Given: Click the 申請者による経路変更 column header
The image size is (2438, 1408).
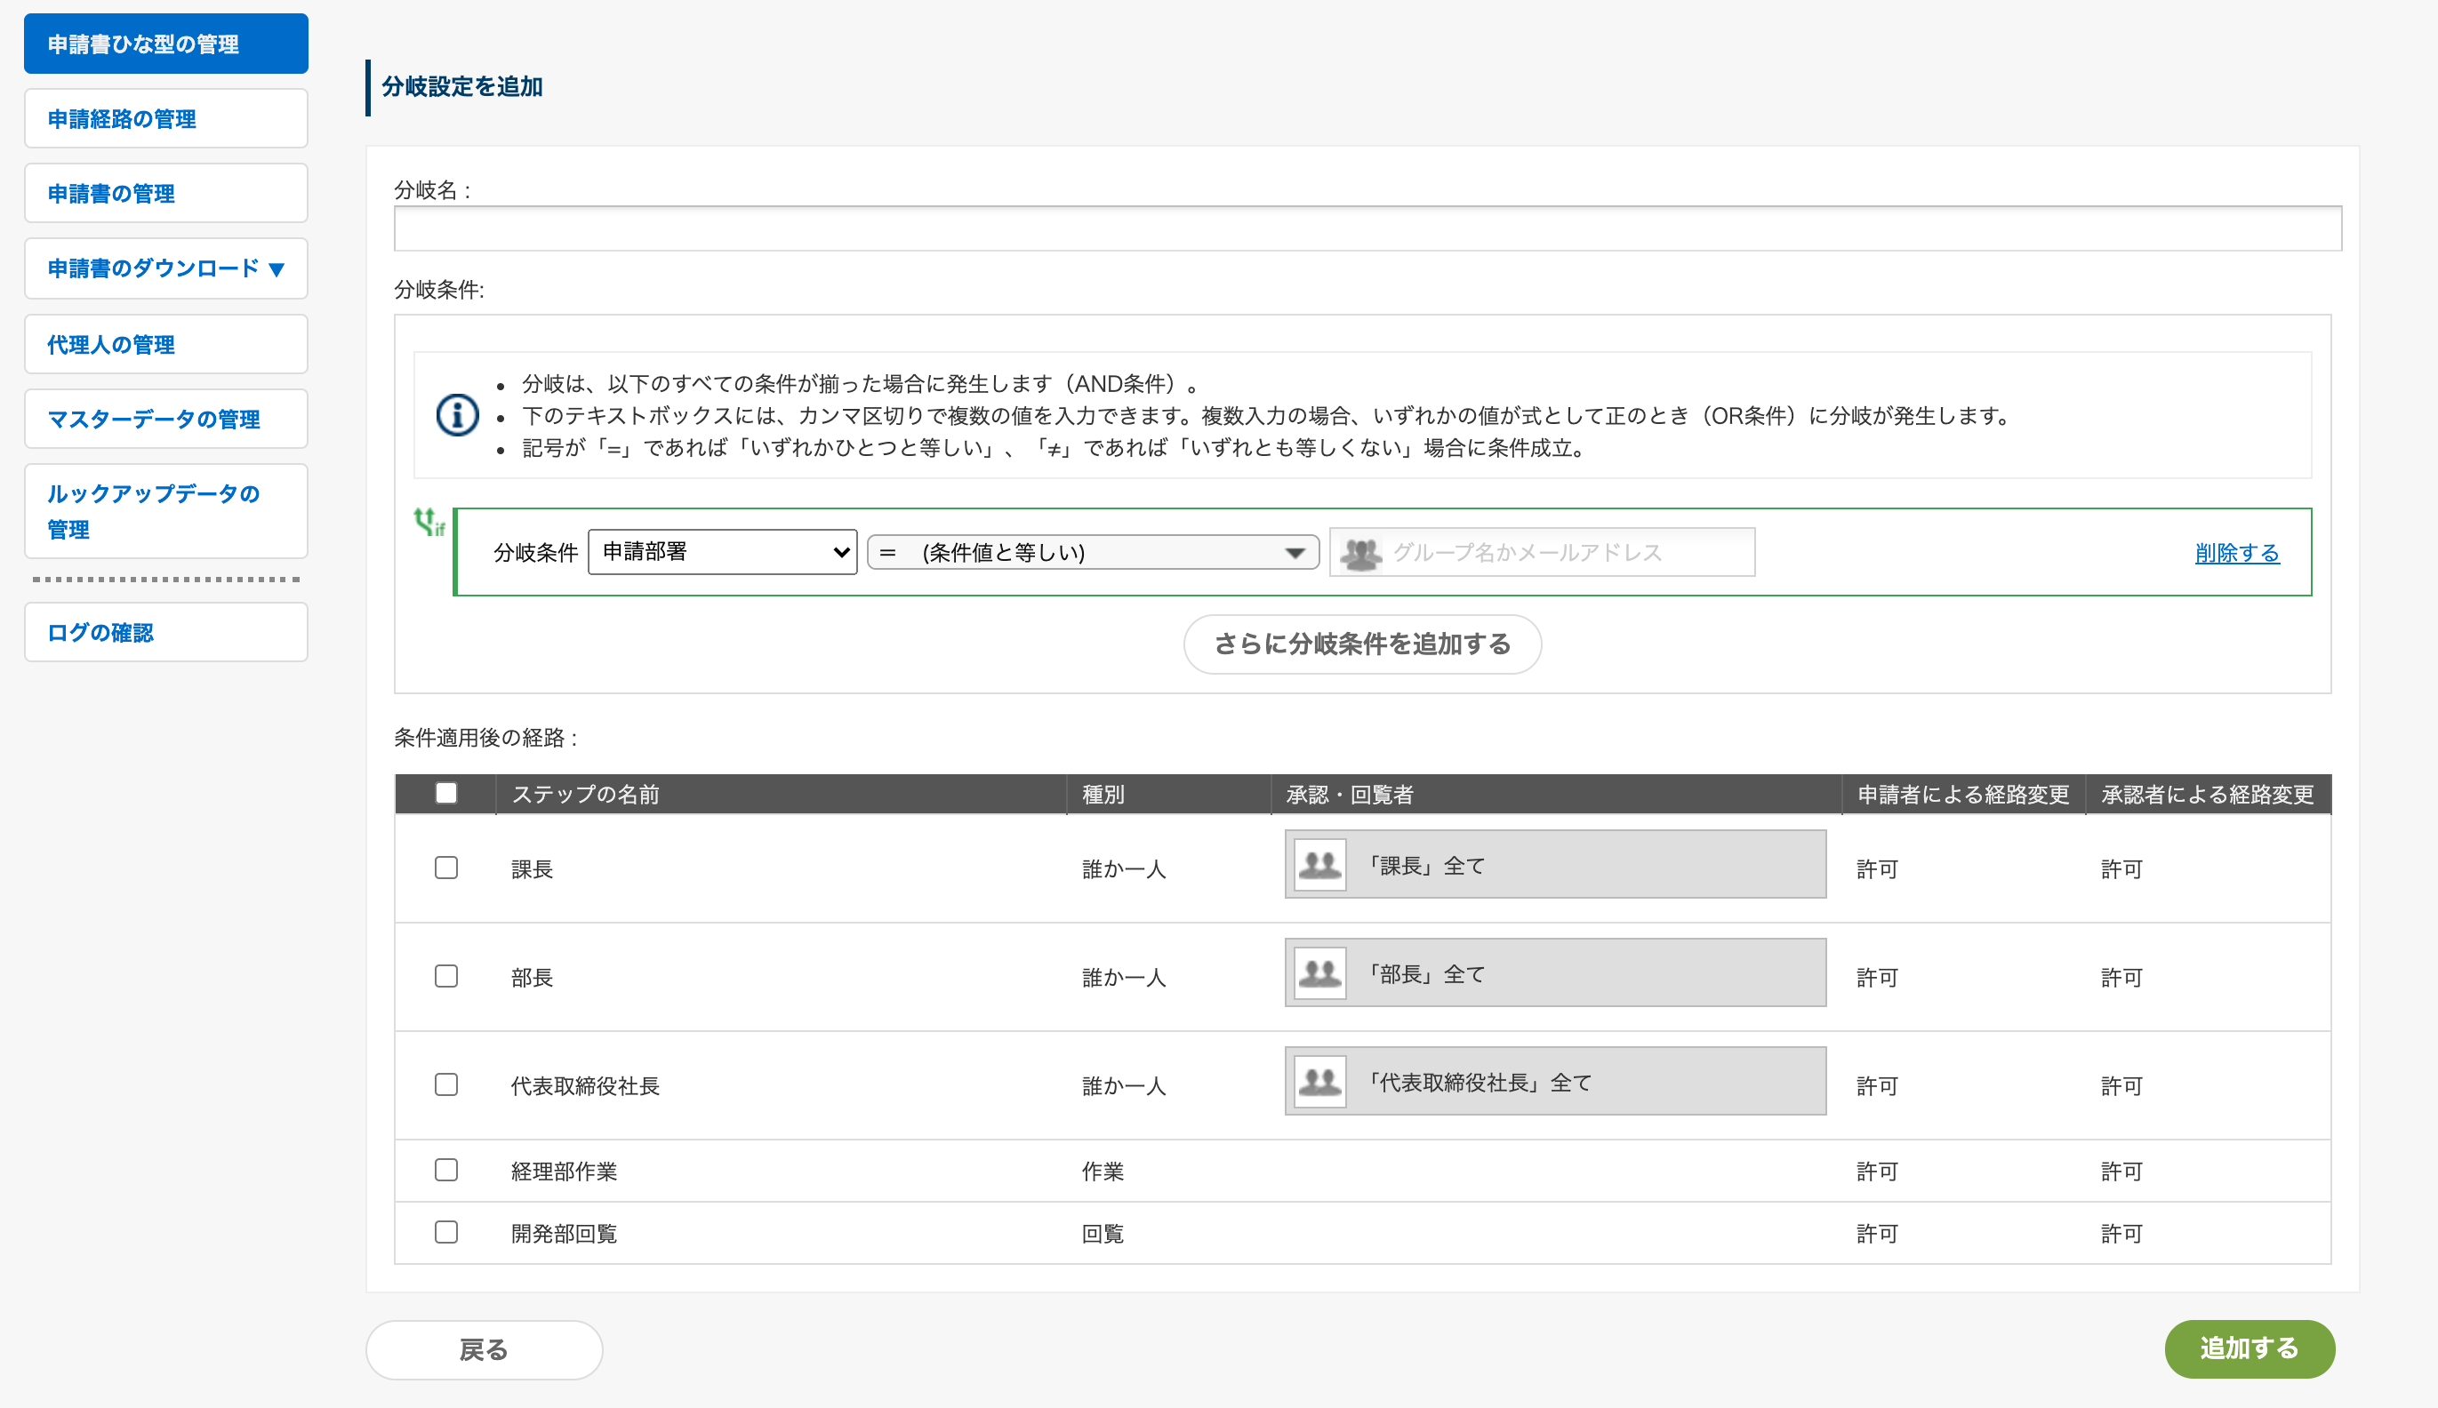Looking at the screenshot, I should [x=1962, y=794].
